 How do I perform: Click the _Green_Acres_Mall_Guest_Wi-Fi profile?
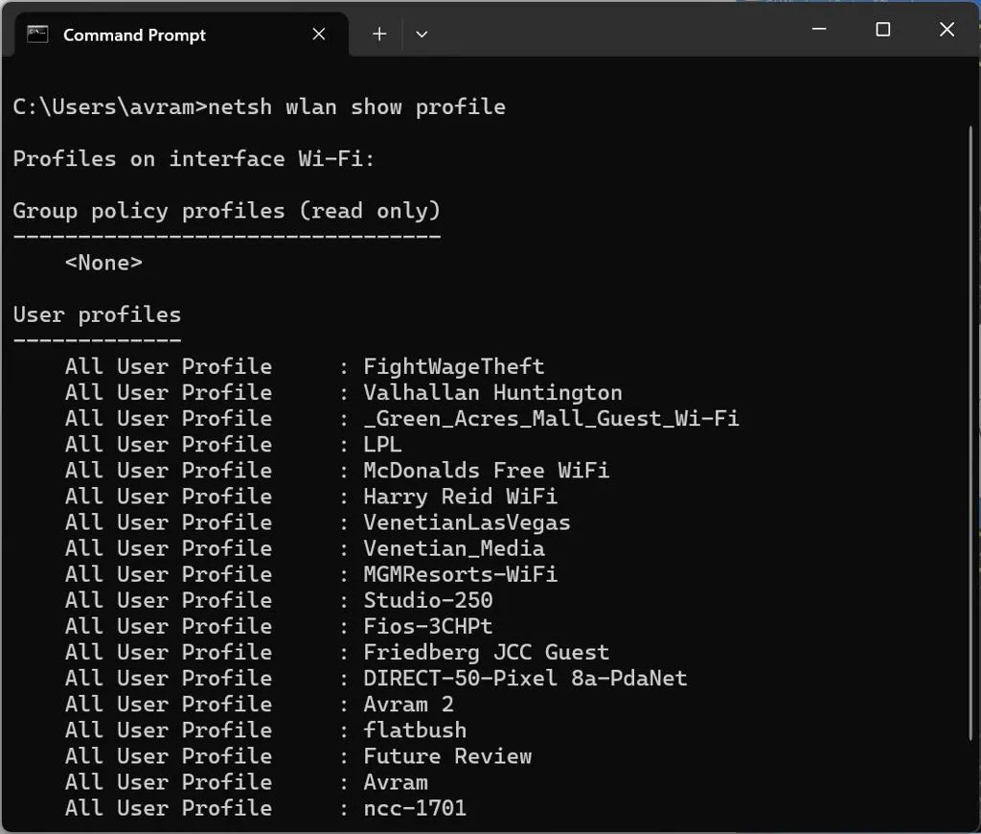pyautogui.click(x=551, y=418)
